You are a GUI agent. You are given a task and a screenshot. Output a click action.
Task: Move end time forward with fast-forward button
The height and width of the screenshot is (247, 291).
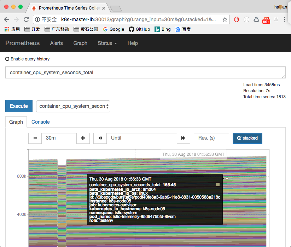(x=184, y=138)
